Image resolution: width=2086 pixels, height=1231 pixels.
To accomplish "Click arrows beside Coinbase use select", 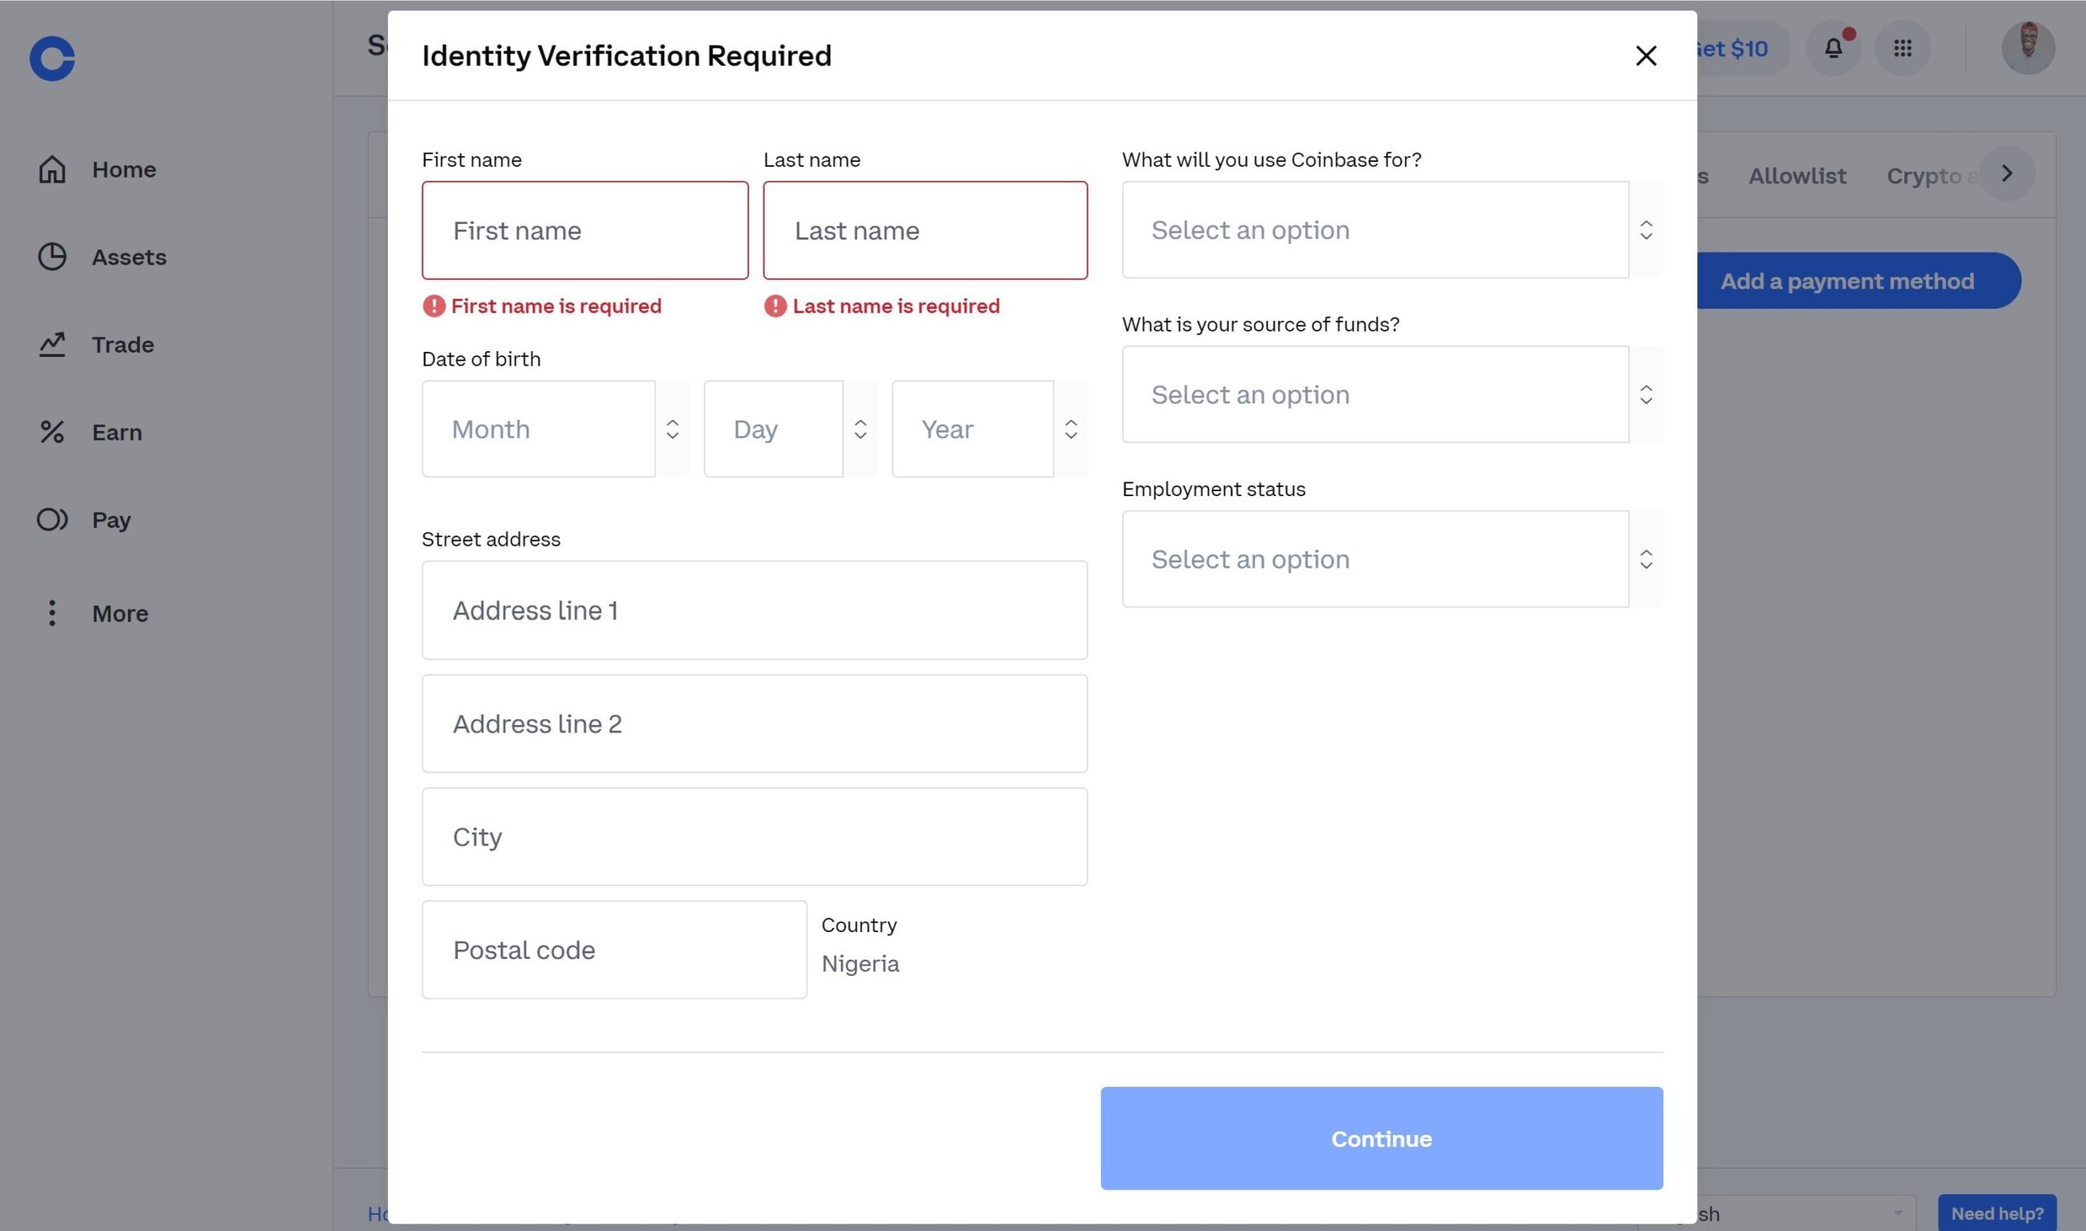I will [1647, 230].
